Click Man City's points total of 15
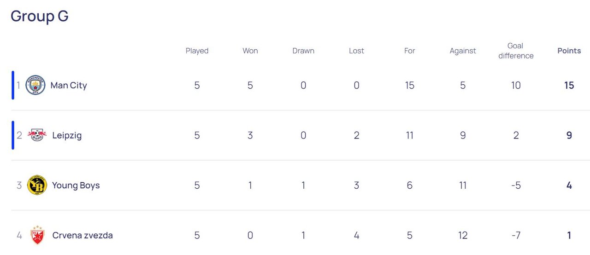This screenshot has width=590, height=255. coord(569,85)
